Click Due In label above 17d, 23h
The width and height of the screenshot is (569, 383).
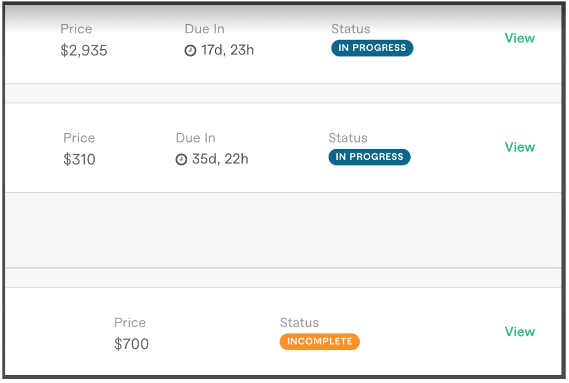point(204,29)
